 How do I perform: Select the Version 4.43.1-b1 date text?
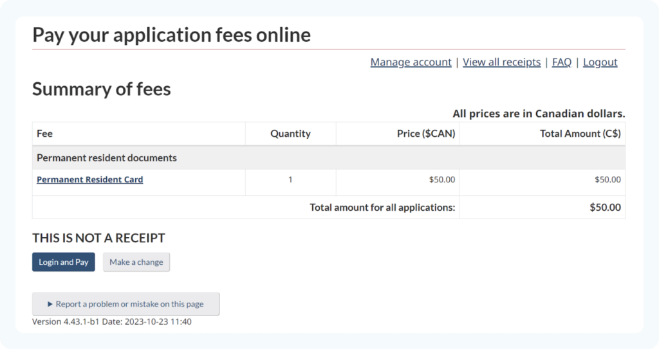111,322
